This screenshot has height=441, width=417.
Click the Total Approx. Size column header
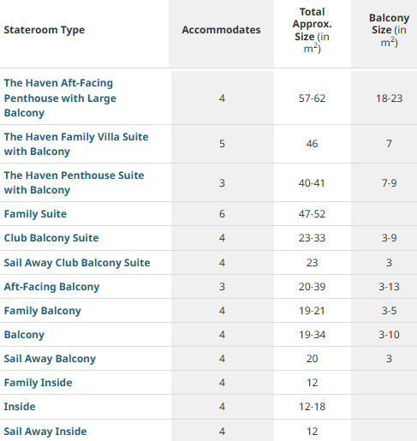pos(313,30)
